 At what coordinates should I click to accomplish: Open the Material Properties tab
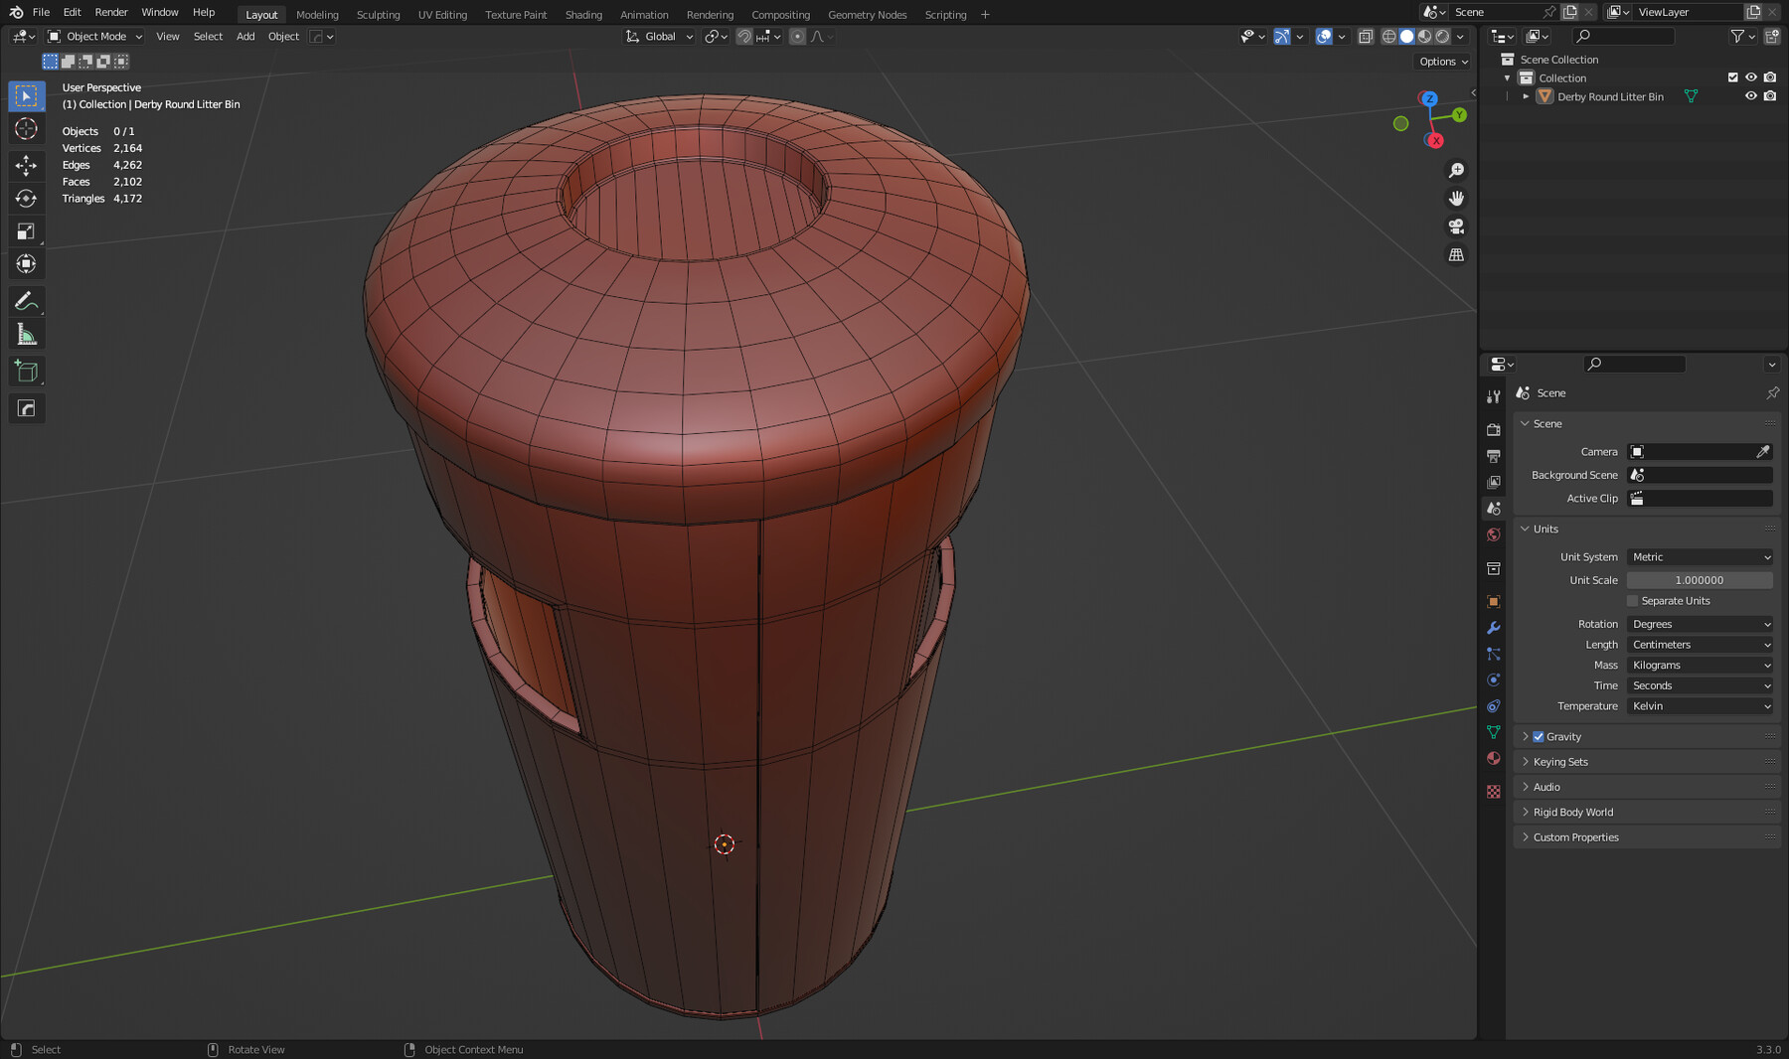1494,758
